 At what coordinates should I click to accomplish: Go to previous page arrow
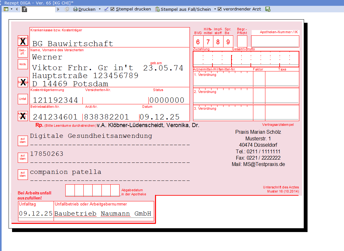(x=17, y=9)
